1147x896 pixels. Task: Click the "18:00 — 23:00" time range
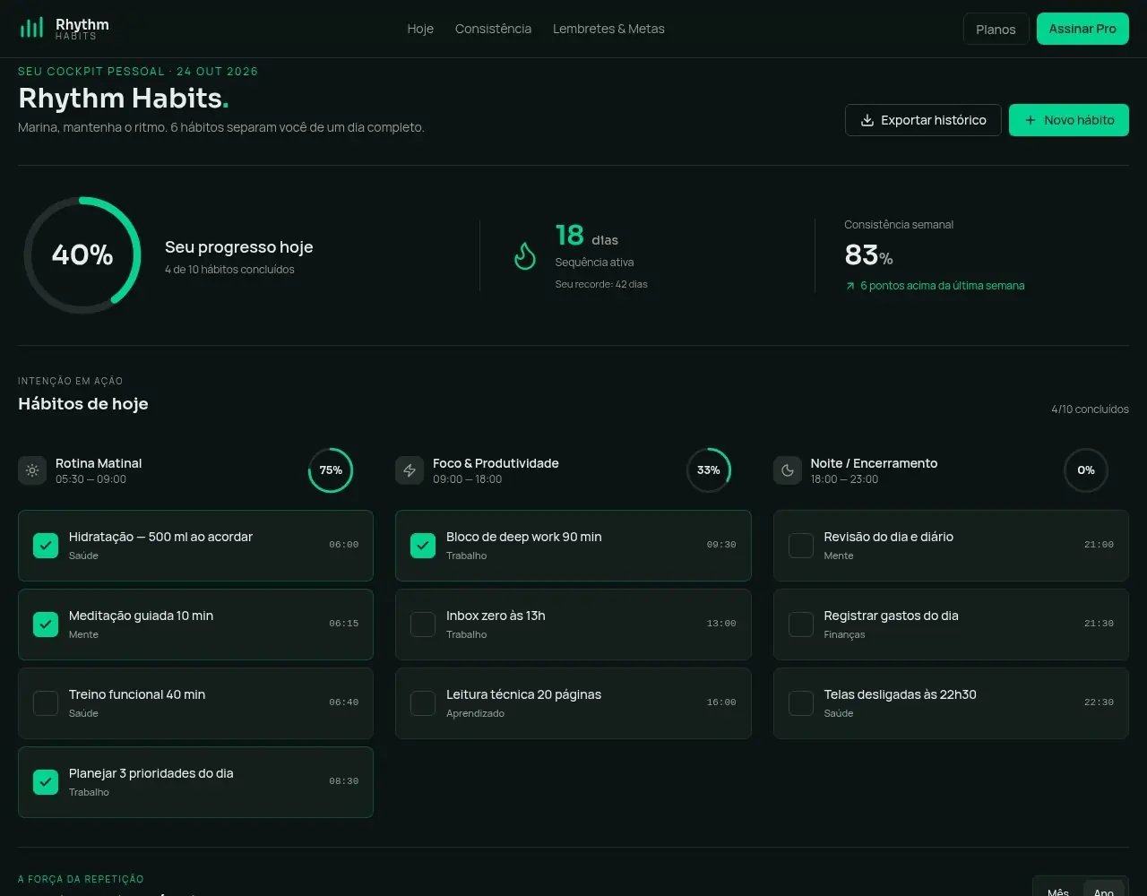coord(845,479)
